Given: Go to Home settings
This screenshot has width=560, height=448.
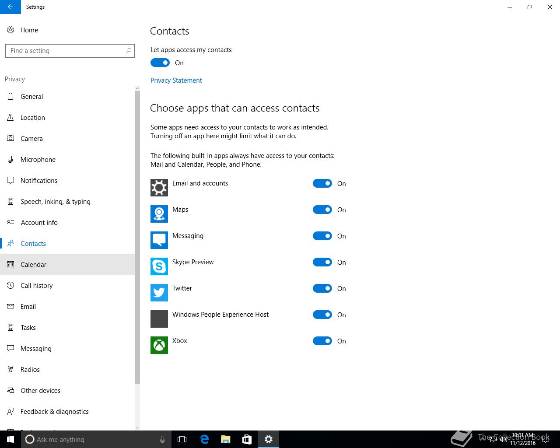Looking at the screenshot, I should (67, 30).
